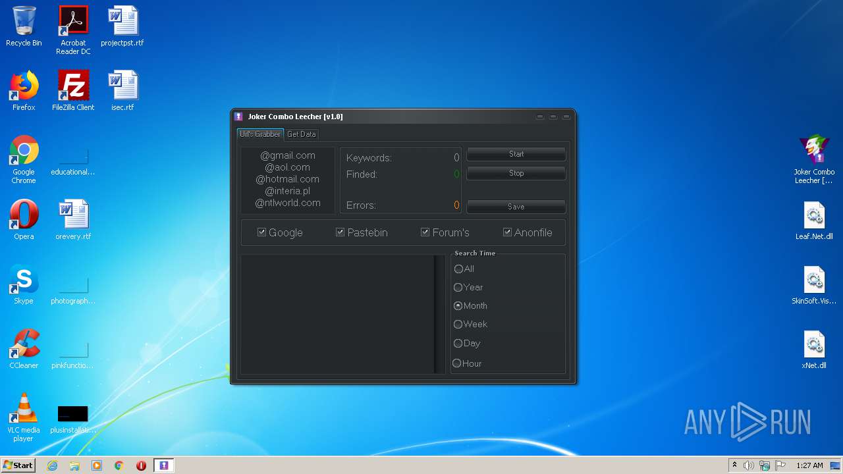This screenshot has height=474, width=843.
Task: Uncheck the Anonfile source checkbox
Action: (x=507, y=232)
